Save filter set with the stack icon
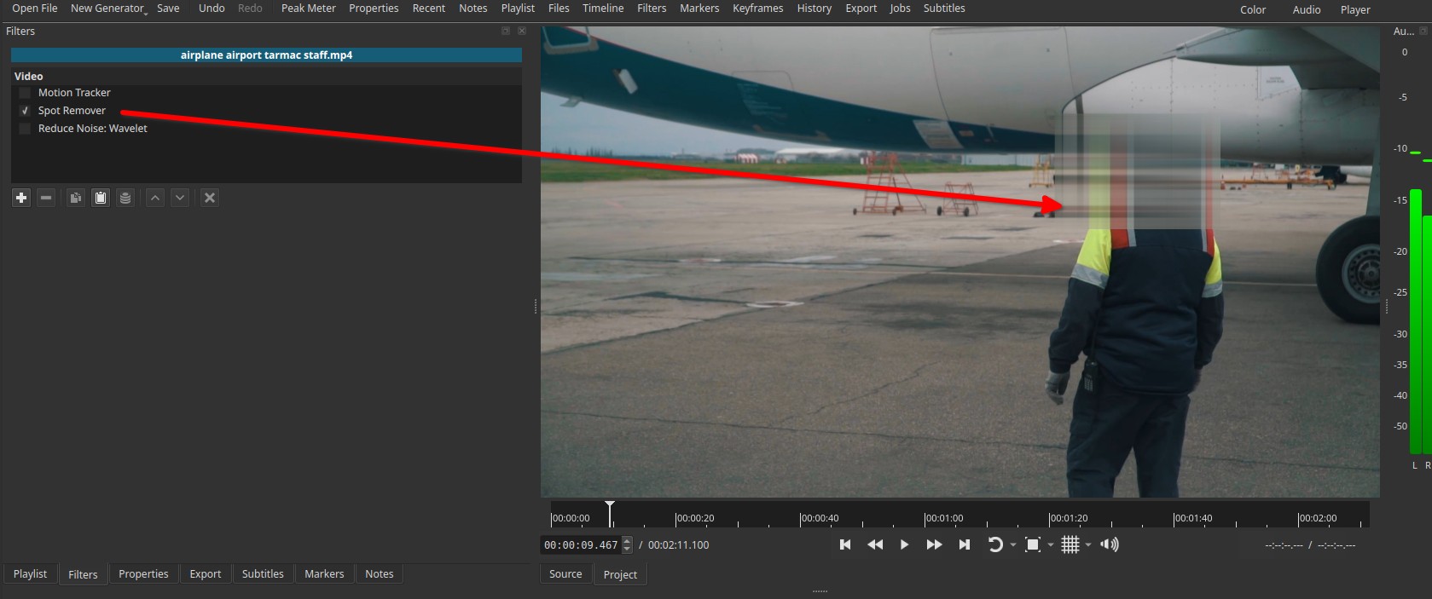1432x599 pixels. point(125,198)
